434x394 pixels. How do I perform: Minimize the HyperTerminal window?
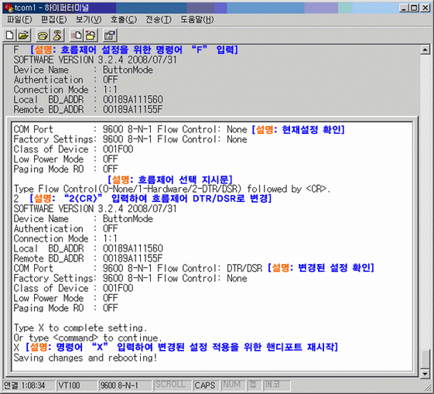404,8
